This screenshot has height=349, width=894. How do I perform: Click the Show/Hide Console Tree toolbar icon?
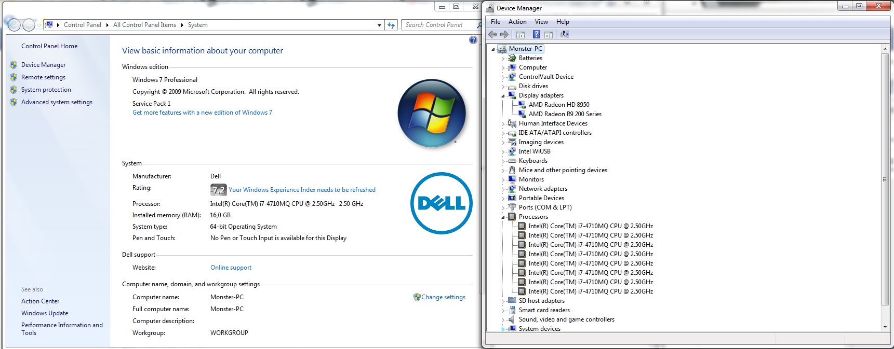pos(521,35)
